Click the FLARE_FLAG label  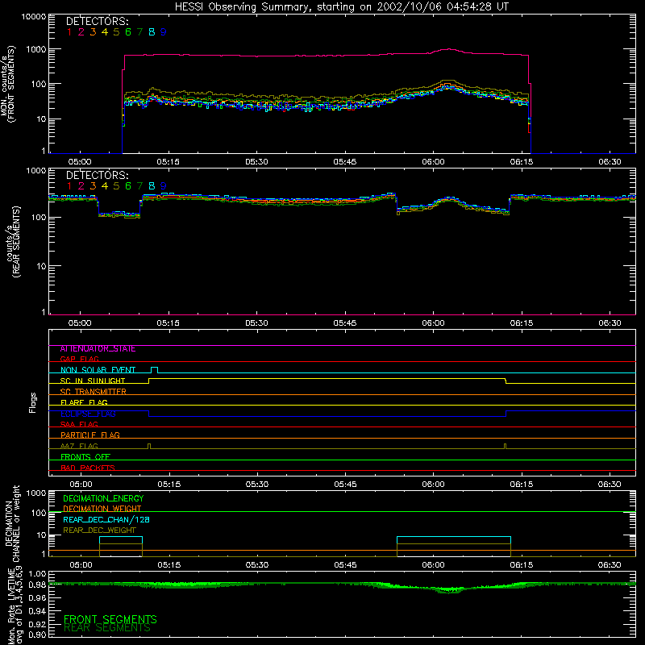(84, 402)
